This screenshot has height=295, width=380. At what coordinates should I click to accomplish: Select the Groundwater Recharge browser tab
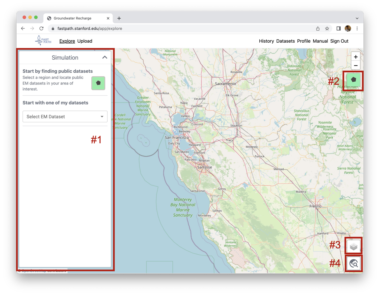(x=78, y=18)
